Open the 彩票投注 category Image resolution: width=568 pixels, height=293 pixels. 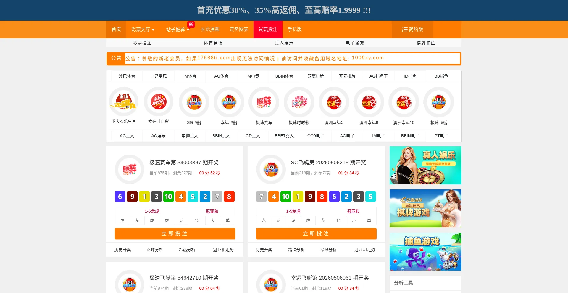[x=142, y=43]
